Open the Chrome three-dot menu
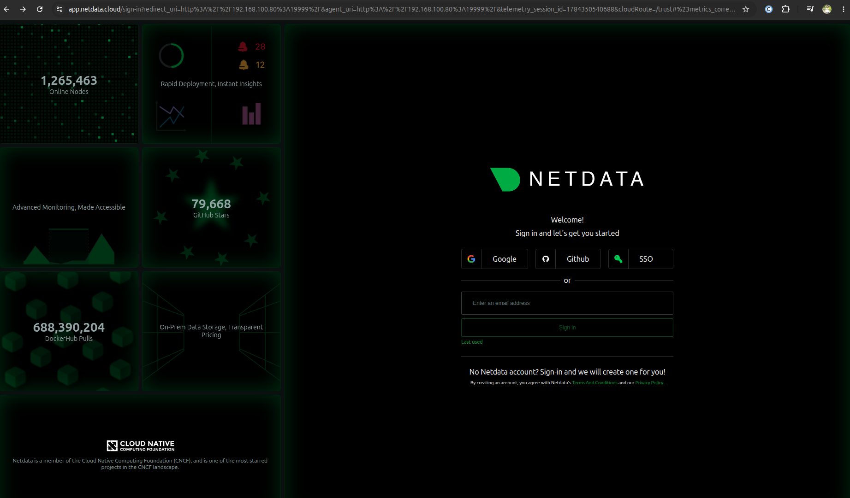850x498 pixels. pyautogui.click(x=844, y=9)
